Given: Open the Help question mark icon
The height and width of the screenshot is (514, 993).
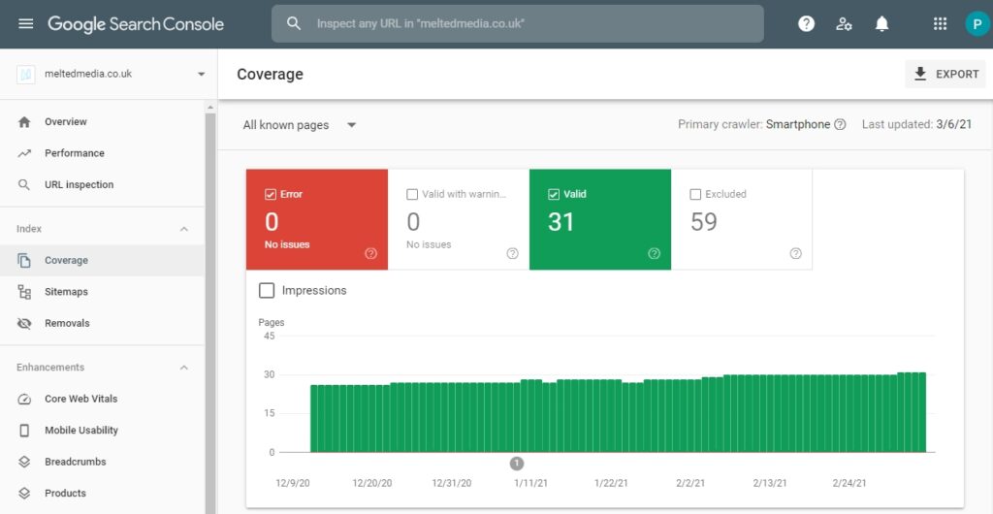Looking at the screenshot, I should click(x=806, y=24).
